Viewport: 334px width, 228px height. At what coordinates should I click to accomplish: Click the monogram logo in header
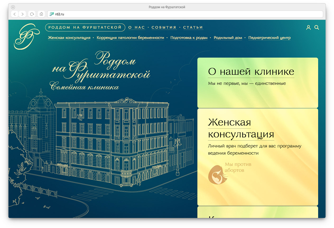(x=26, y=36)
